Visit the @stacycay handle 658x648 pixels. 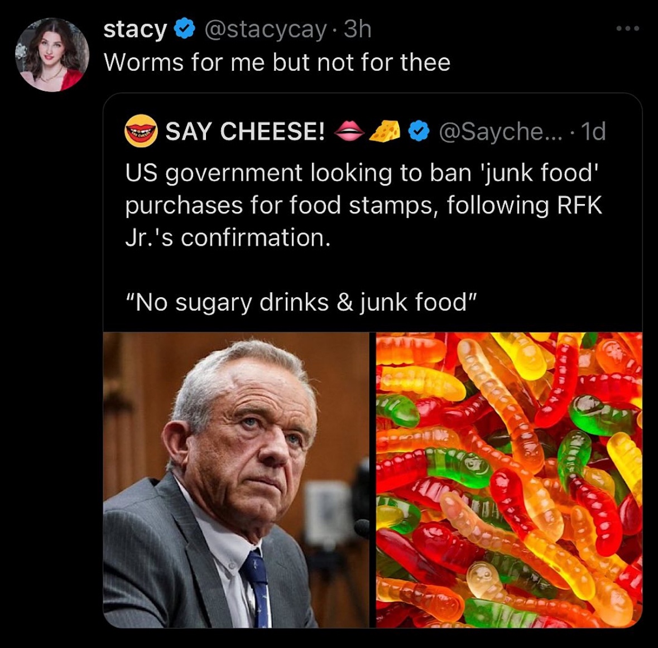[x=266, y=29]
